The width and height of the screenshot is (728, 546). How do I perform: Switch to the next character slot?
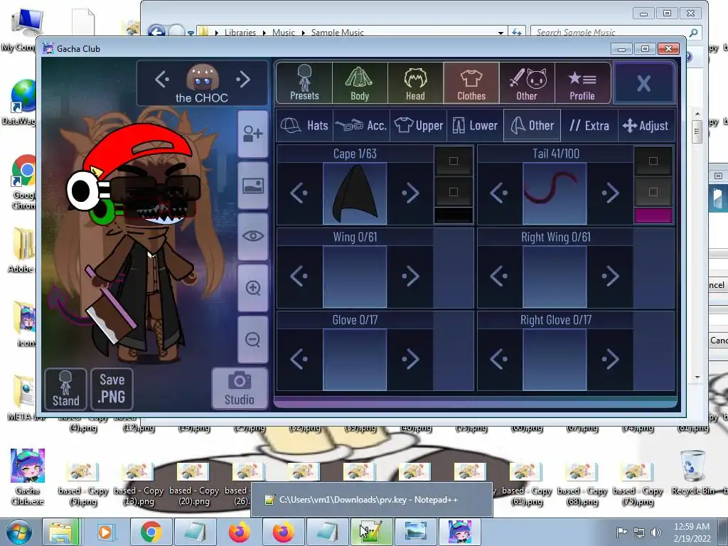click(242, 79)
